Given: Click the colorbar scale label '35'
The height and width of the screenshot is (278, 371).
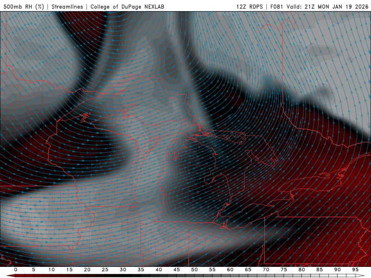Looking at the screenshot, I should [x=141, y=270].
